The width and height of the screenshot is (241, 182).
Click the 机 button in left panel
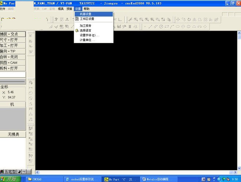coord(12,105)
